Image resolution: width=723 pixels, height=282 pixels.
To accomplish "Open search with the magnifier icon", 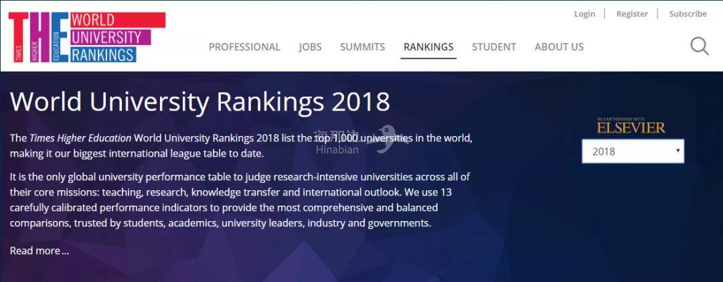I will point(699,46).
